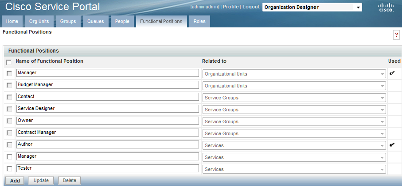The image size is (402, 186).
Task: Check the box for Organizational Units Manager row
Action: tap(9, 73)
